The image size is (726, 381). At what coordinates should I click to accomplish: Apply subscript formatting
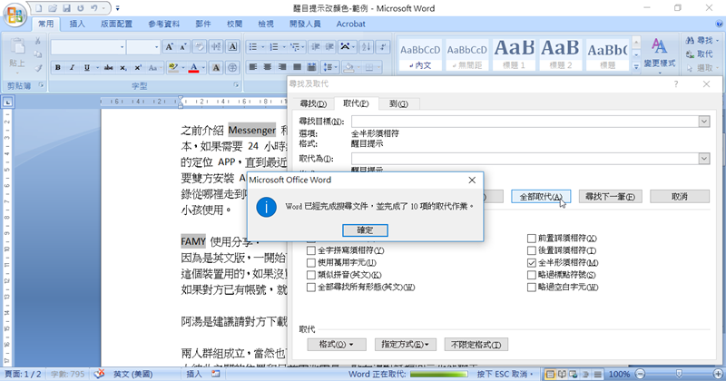coord(123,68)
